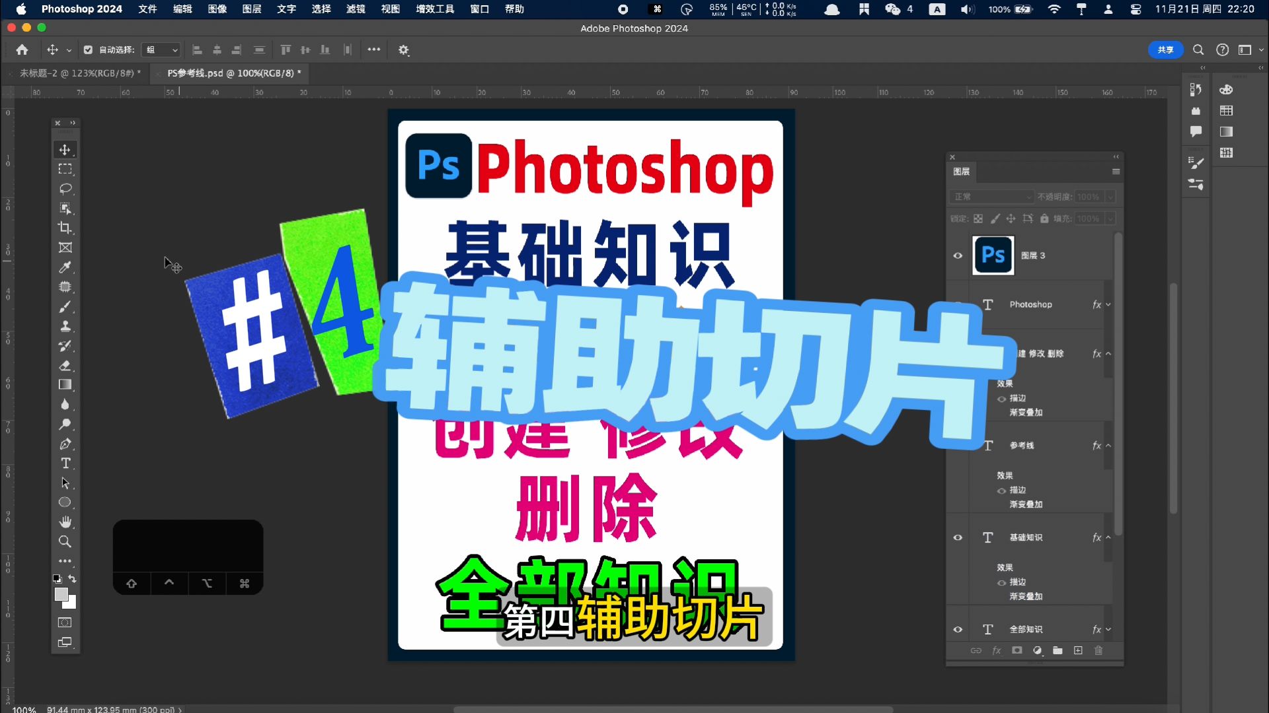
Task: Select the Zoom tool
Action: point(65,541)
